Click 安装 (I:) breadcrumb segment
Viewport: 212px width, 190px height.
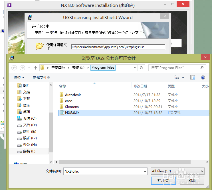(78, 68)
